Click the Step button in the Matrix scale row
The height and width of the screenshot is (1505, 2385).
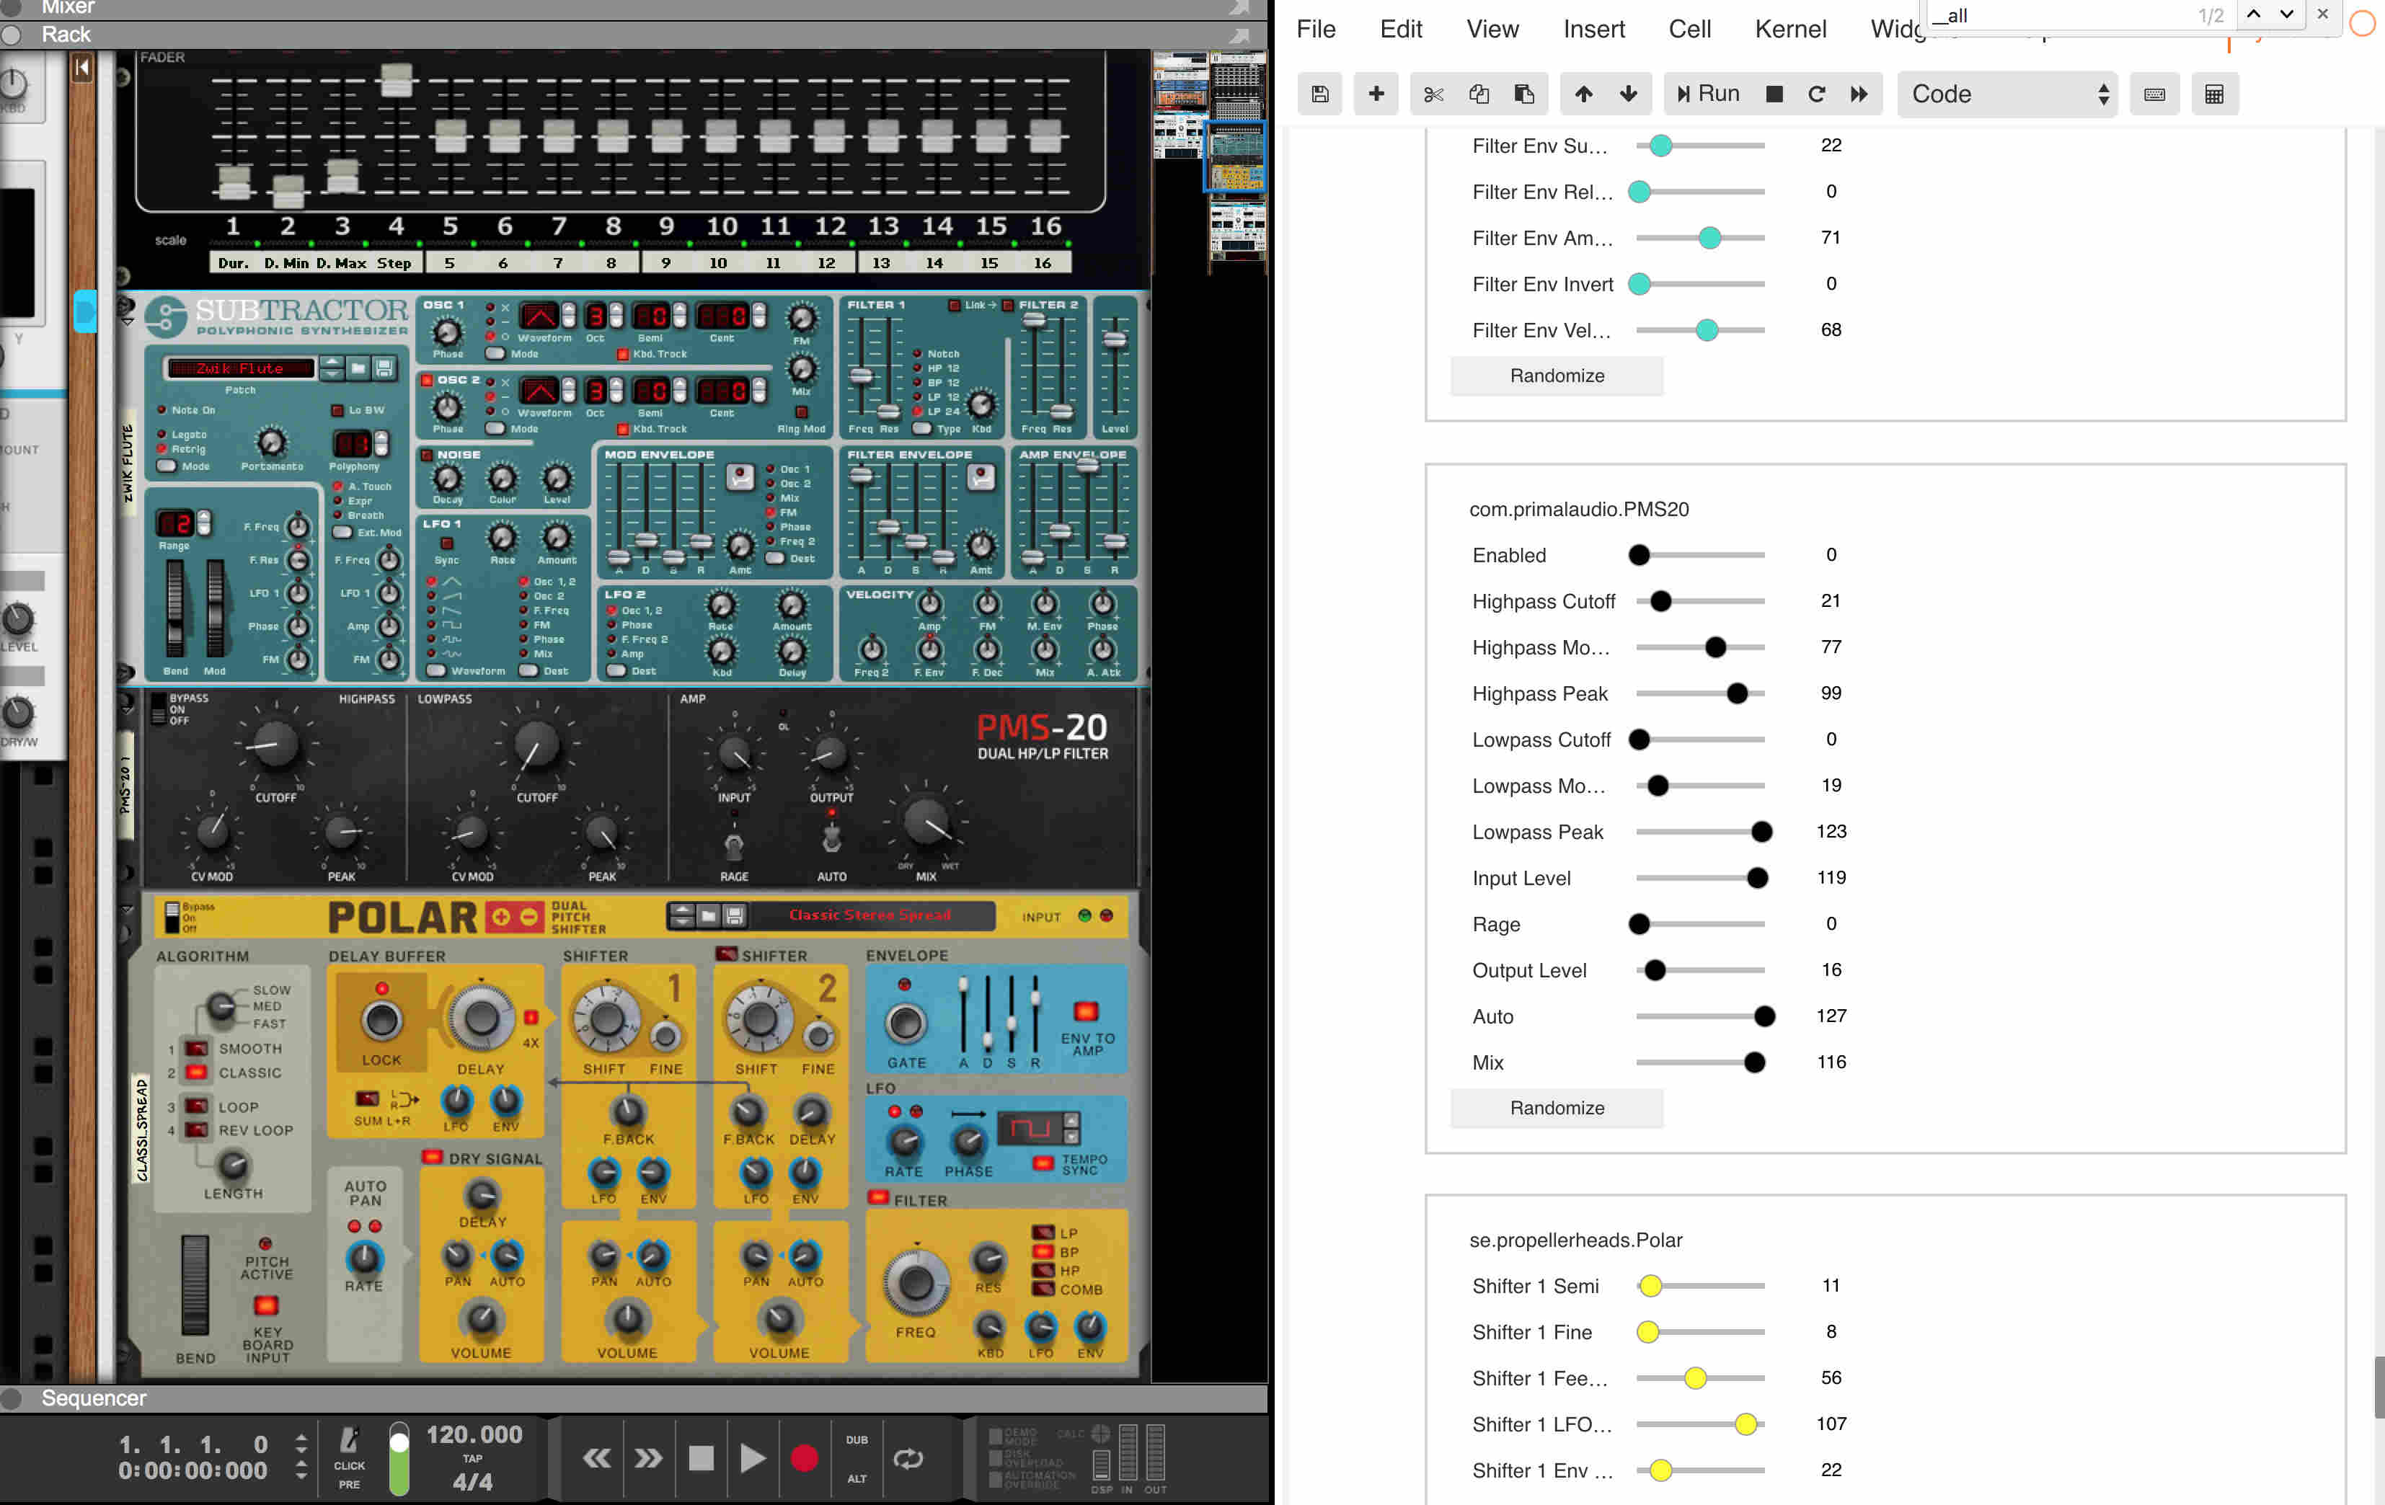pos(393,263)
